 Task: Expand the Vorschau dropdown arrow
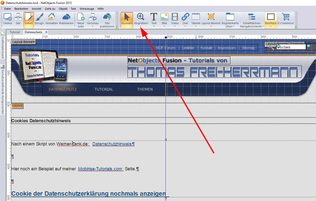pos(93,26)
